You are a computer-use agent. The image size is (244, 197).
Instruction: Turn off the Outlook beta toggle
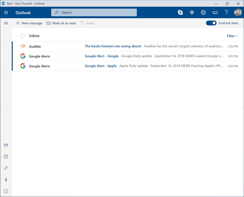(211, 23)
